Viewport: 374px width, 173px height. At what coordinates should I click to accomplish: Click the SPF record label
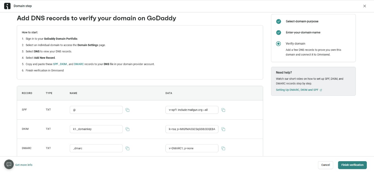(x=24, y=110)
